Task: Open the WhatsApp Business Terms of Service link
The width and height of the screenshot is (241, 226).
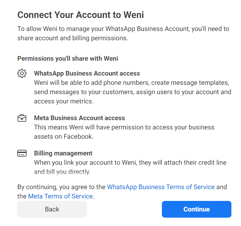Action: coord(161,187)
